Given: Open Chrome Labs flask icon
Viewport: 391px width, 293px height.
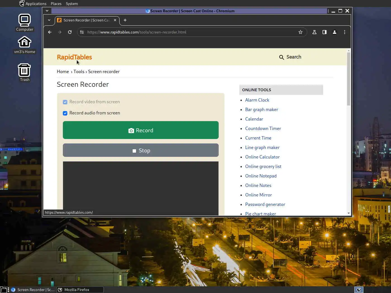Looking at the screenshot, I should pyautogui.click(x=314, y=32).
